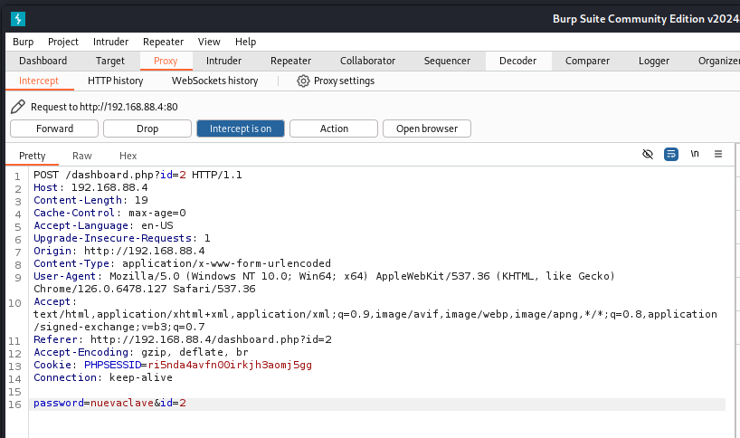The image size is (740, 438).
Task: Select the Hex view tab
Action: (128, 156)
